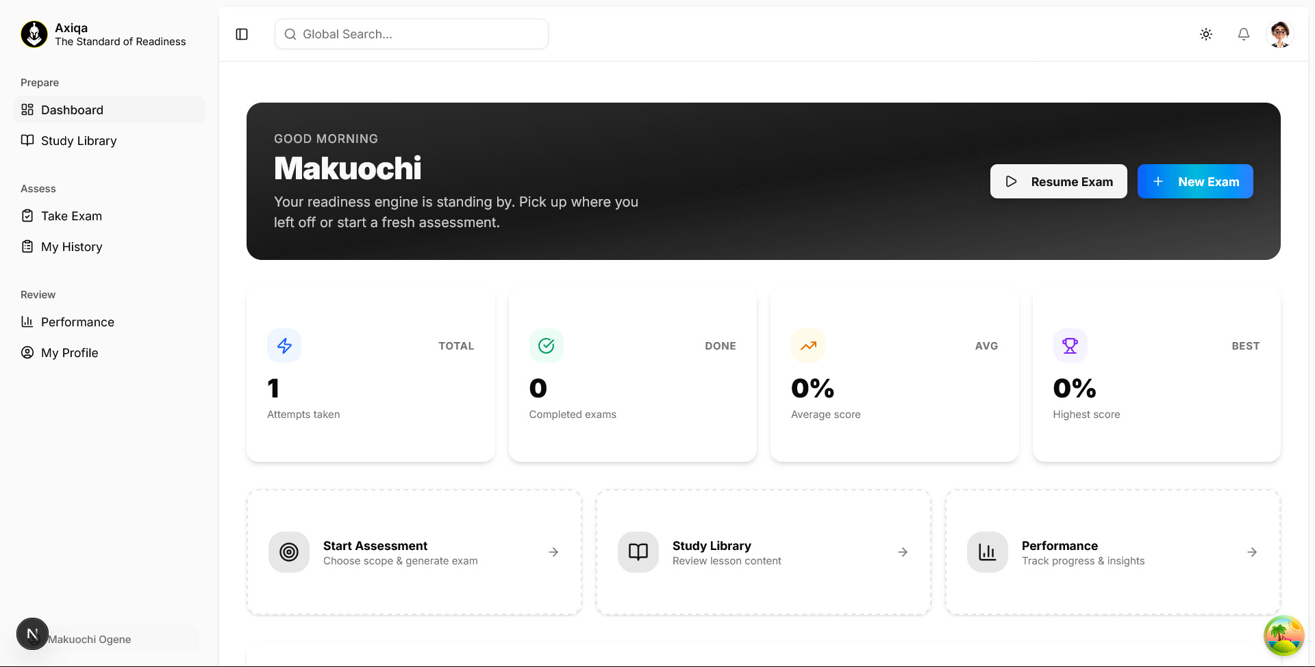1315x667 pixels.
Task: Click the arrow on the Performance card
Action: click(x=1252, y=552)
